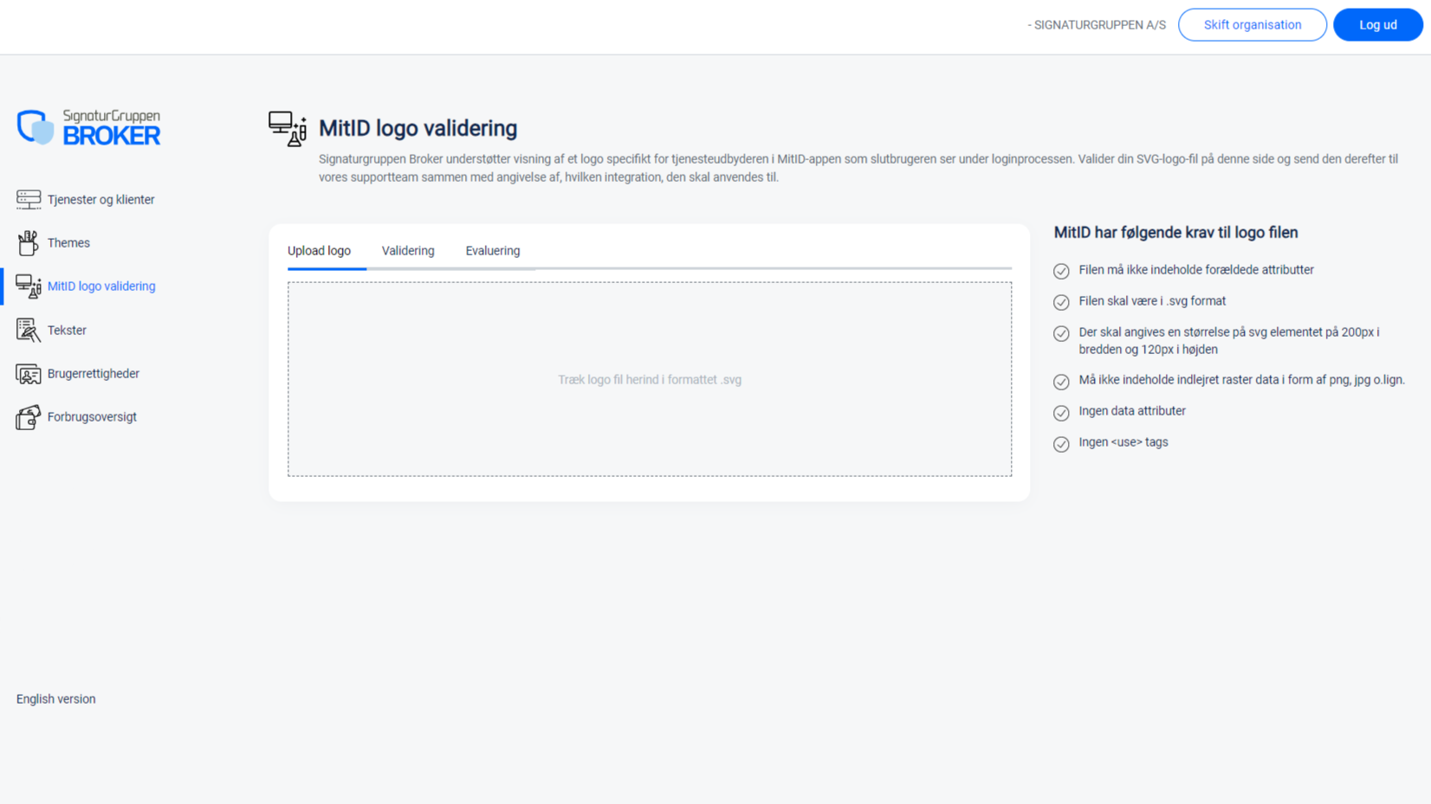
Task: Click text 'Filen må ikke indeholde forældede attributter'
Action: point(1196,270)
